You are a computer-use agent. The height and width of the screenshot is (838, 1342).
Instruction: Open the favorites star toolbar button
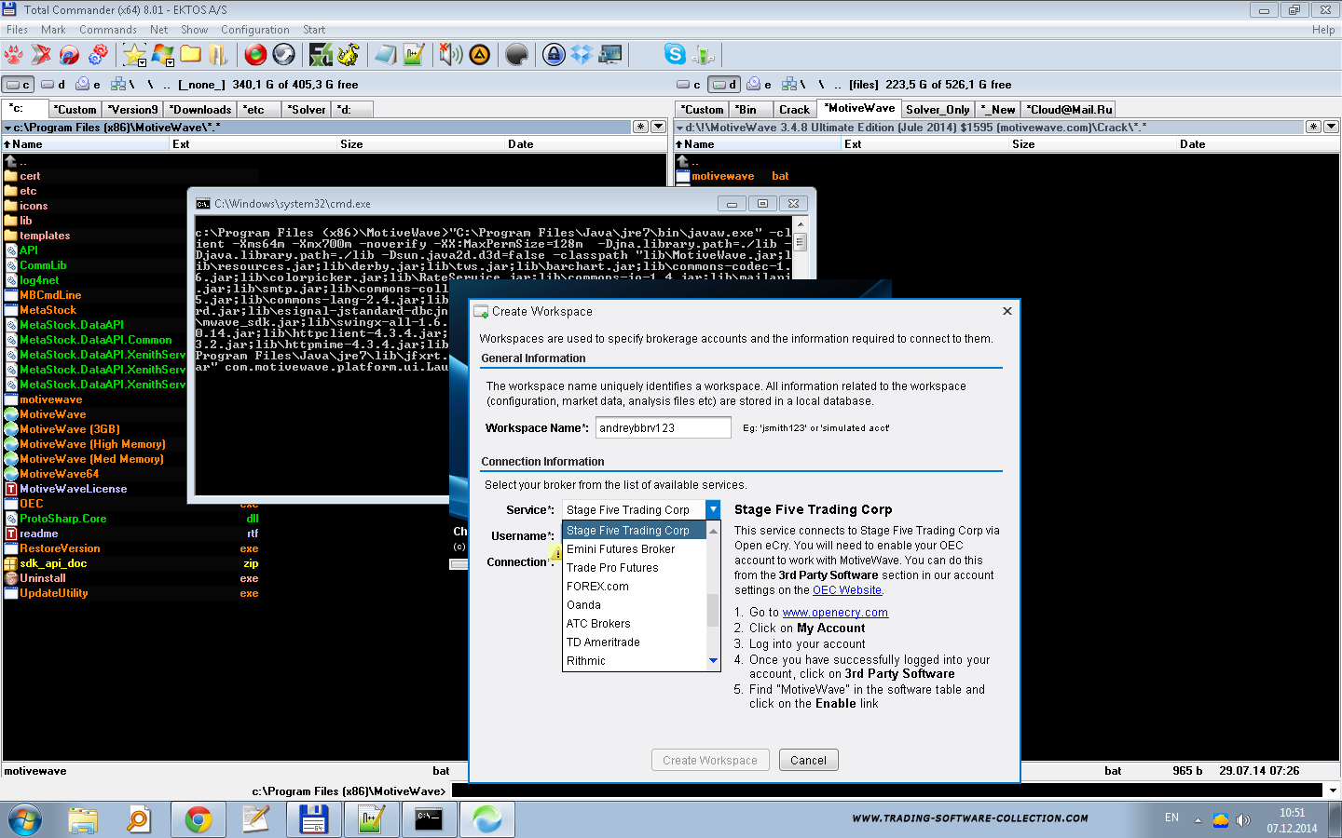(x=134, y=55)
